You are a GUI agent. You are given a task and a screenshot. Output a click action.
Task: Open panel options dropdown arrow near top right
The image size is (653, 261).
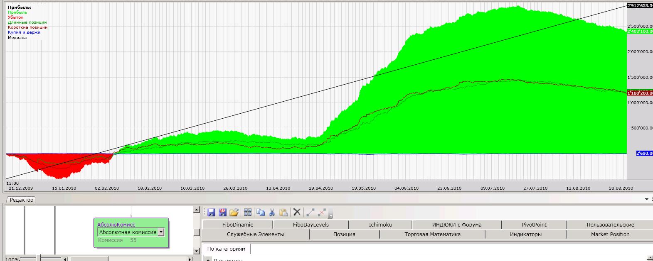pyautogui.click(x=646, y=200)
